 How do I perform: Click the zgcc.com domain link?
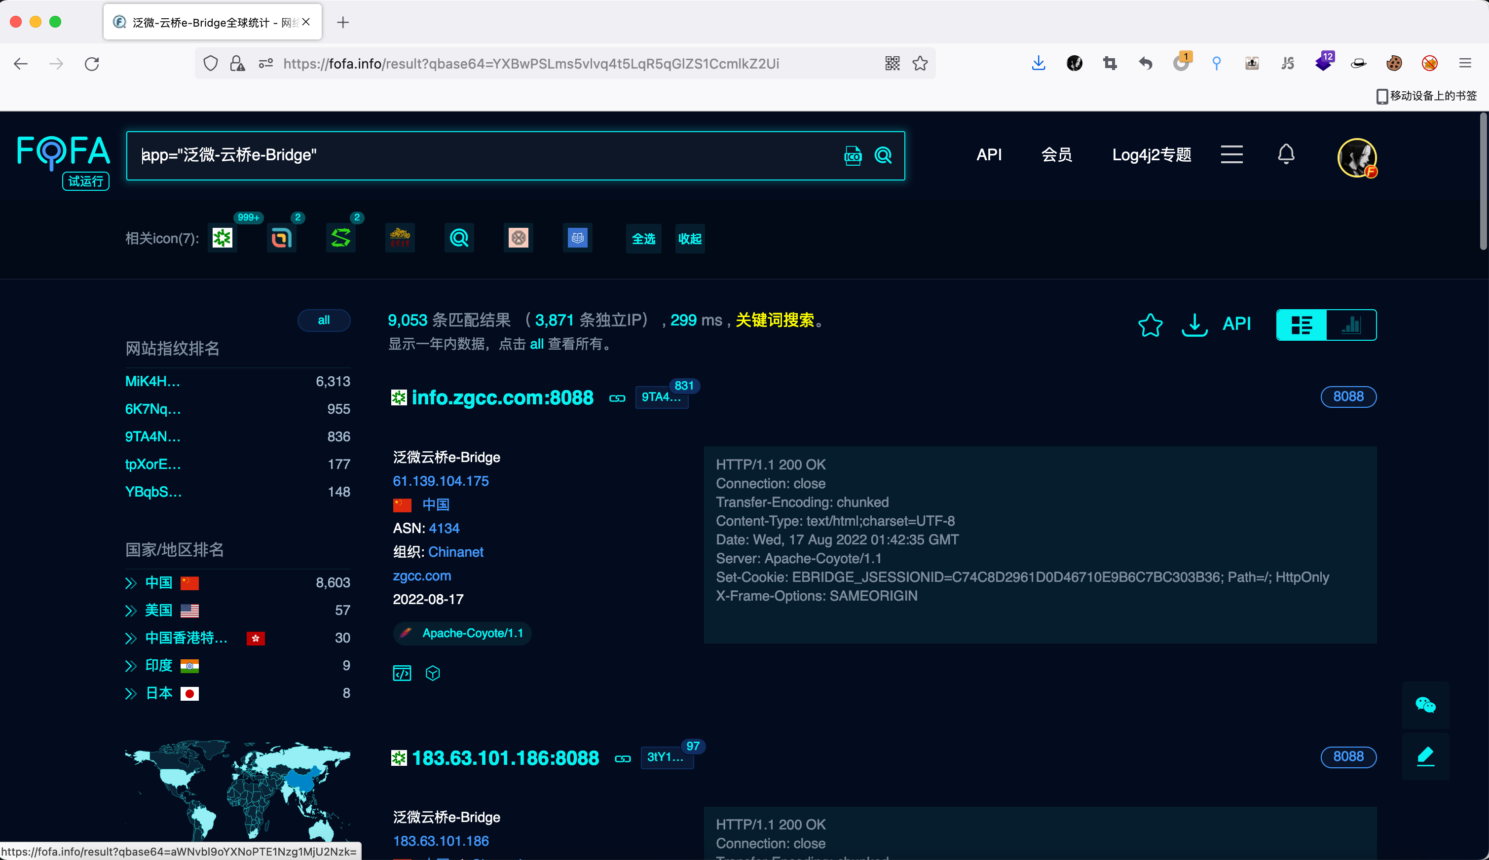pos(422,576)
